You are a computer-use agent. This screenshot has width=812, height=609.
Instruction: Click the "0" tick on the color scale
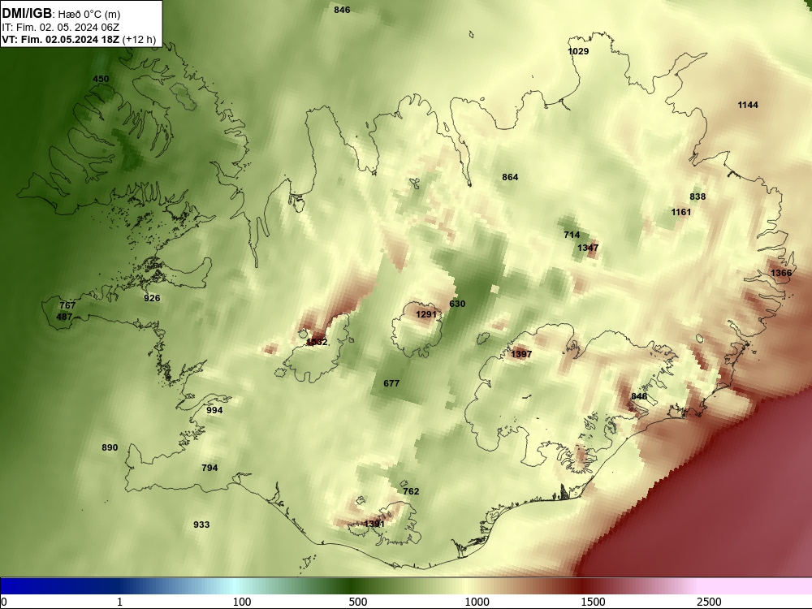point(5,602)
